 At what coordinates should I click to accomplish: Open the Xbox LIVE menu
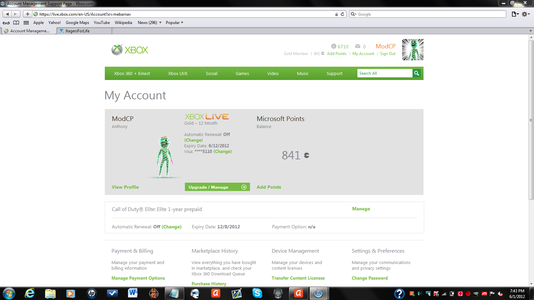[178, 73]
